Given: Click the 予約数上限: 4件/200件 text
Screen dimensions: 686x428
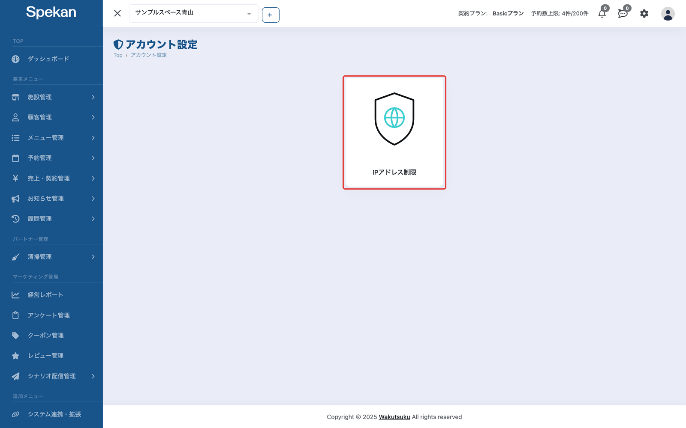Looking at the screenshot, I should point(560,14).
